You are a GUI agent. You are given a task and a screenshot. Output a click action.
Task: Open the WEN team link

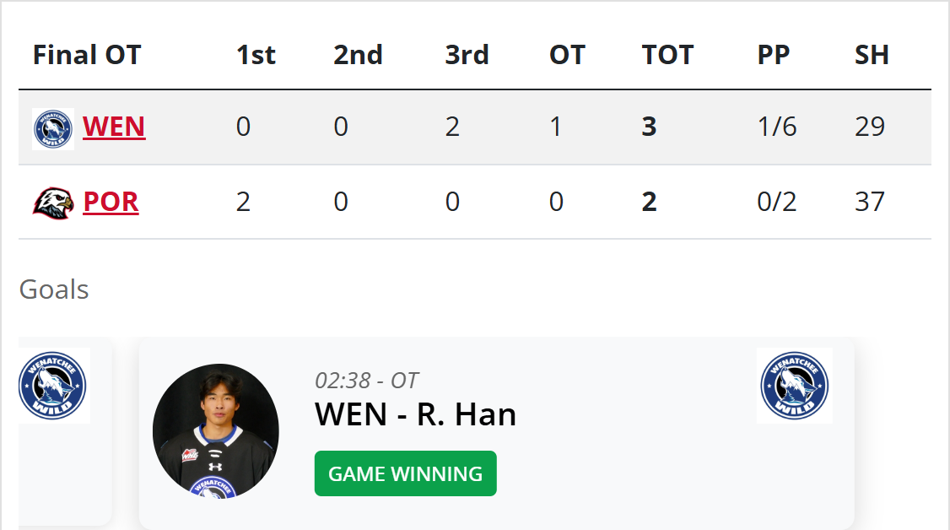tap(114, 127)
